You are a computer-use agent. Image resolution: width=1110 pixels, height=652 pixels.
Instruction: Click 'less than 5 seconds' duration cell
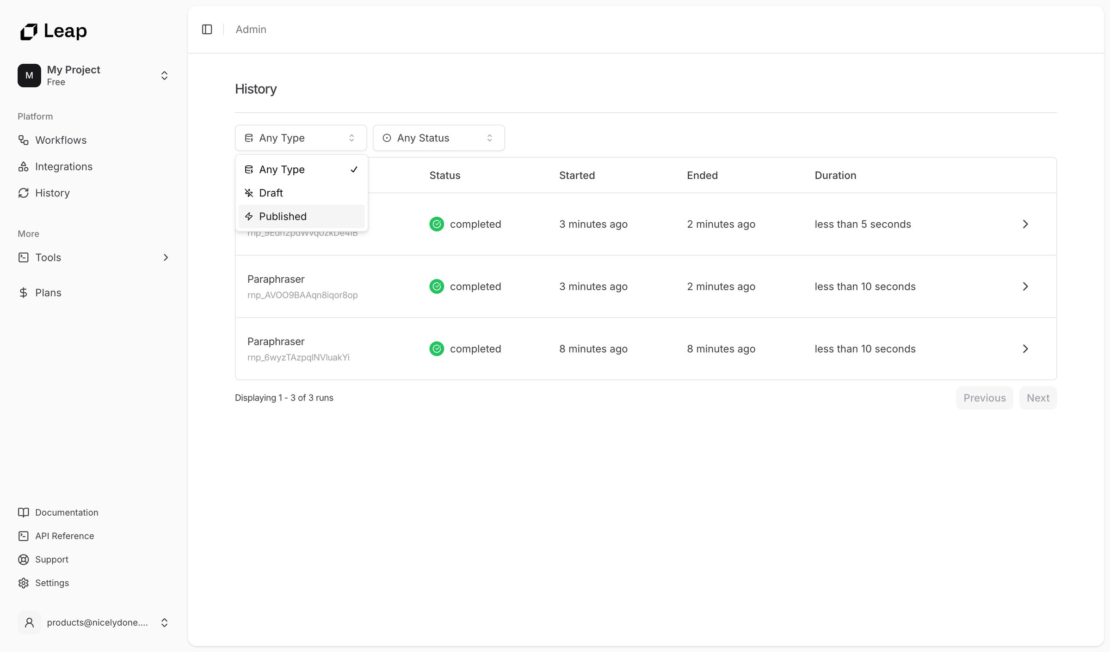(x=863, y=224)
